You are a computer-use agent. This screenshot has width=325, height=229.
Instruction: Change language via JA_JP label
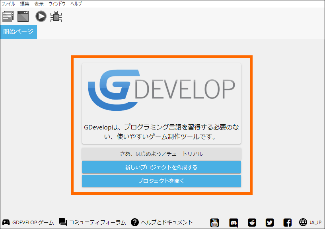(315, 223)
